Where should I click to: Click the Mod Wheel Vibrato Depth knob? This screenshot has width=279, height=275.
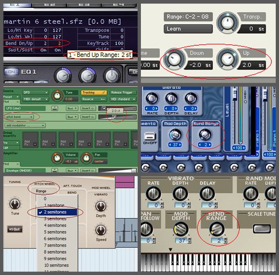[101, 206]
